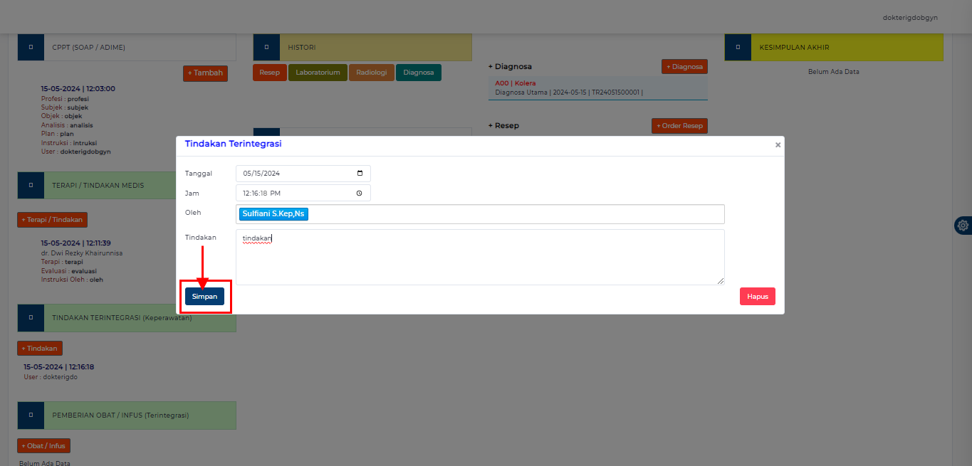Open the dokterigdobgyn user menu
This screenshot has width=972, height=466.
tap(909, 17)
